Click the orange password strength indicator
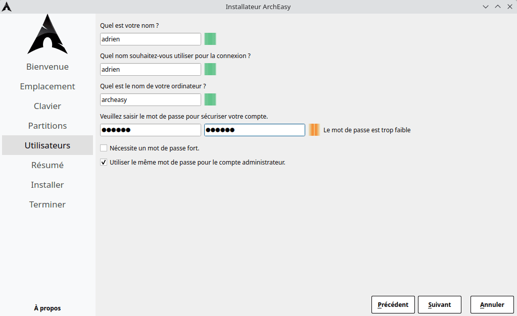Viewport: 517px width, 316px height. 314,130
